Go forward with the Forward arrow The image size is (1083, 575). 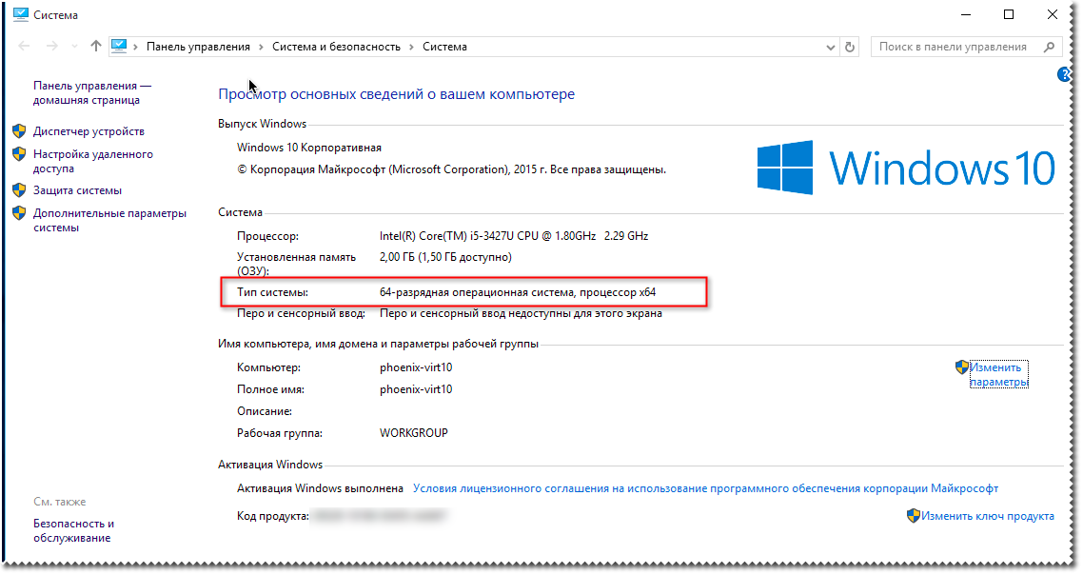pyautogui.click(x=51, y=47)
